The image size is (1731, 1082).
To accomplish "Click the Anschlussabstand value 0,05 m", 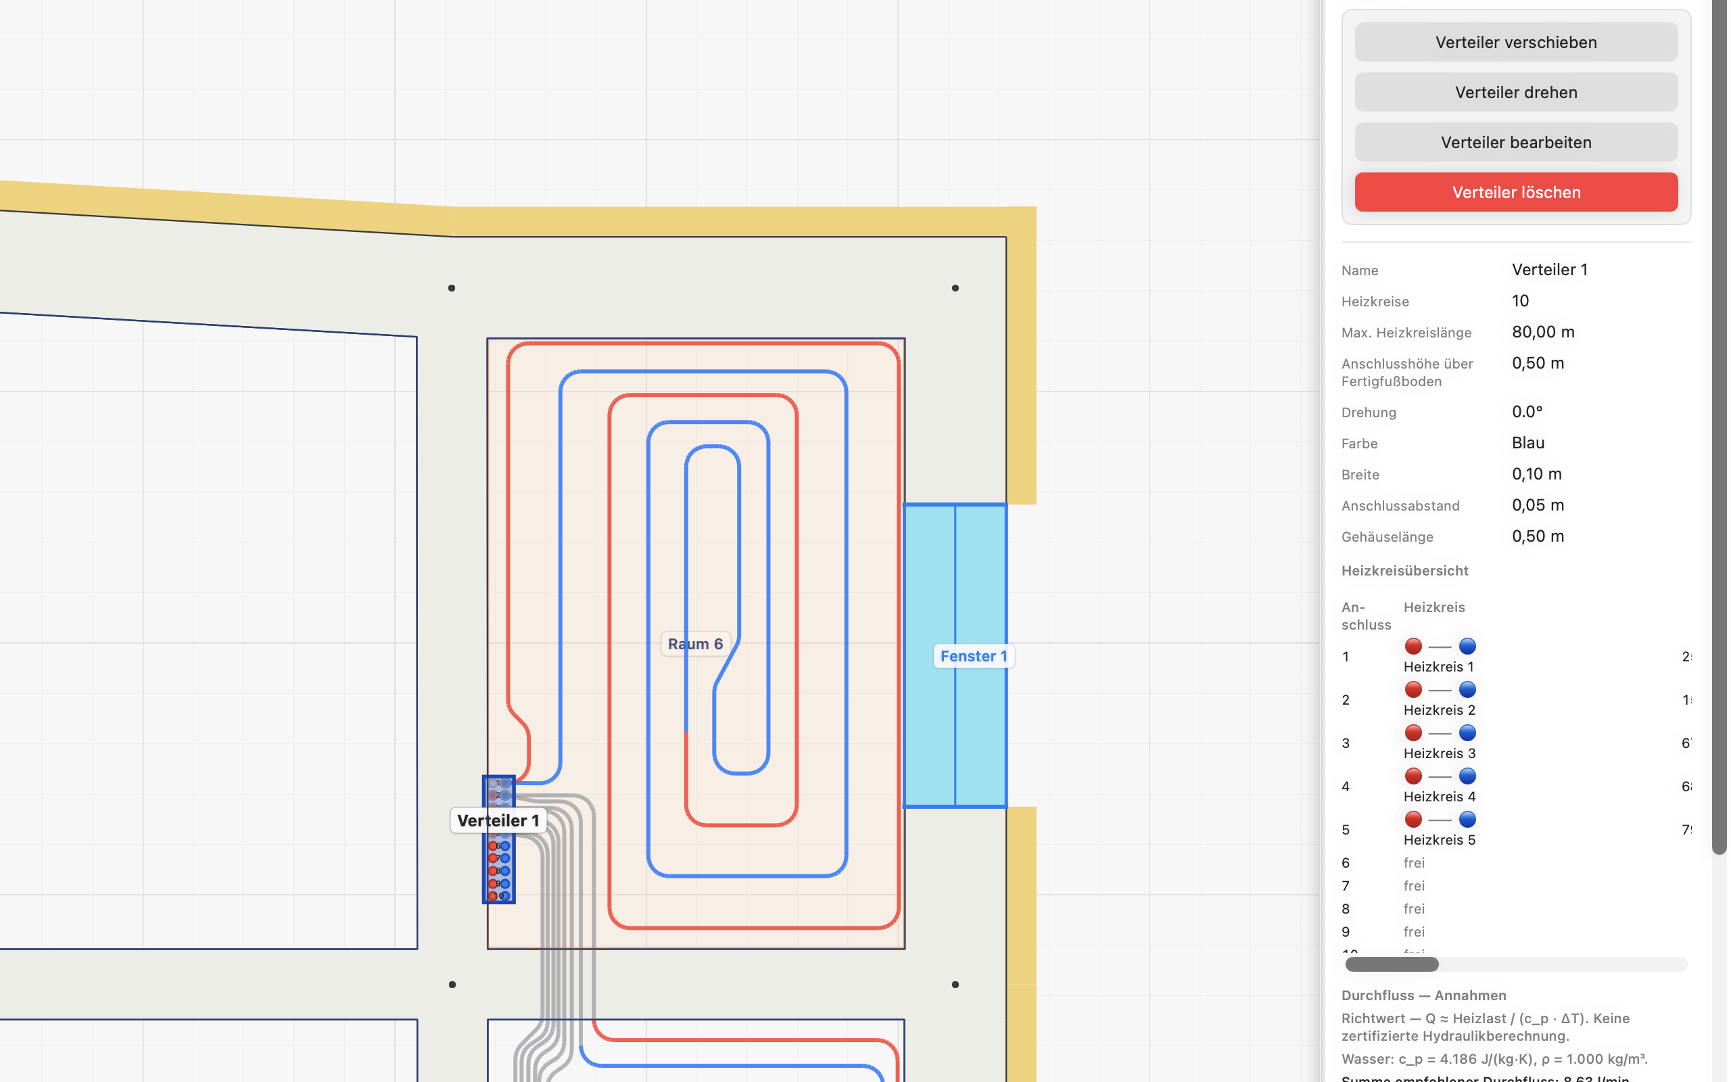I will click(1538, 505).
